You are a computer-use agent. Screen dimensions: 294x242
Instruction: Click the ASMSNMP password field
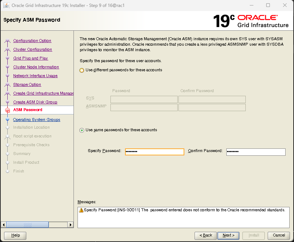(144, 107)
